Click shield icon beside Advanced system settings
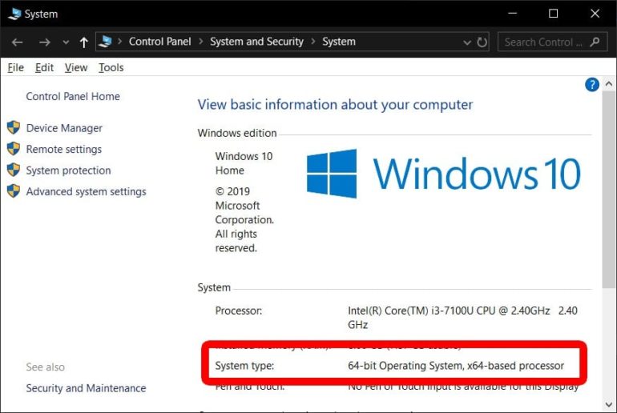Screen dimensions: 617x413 coord(14,191)
